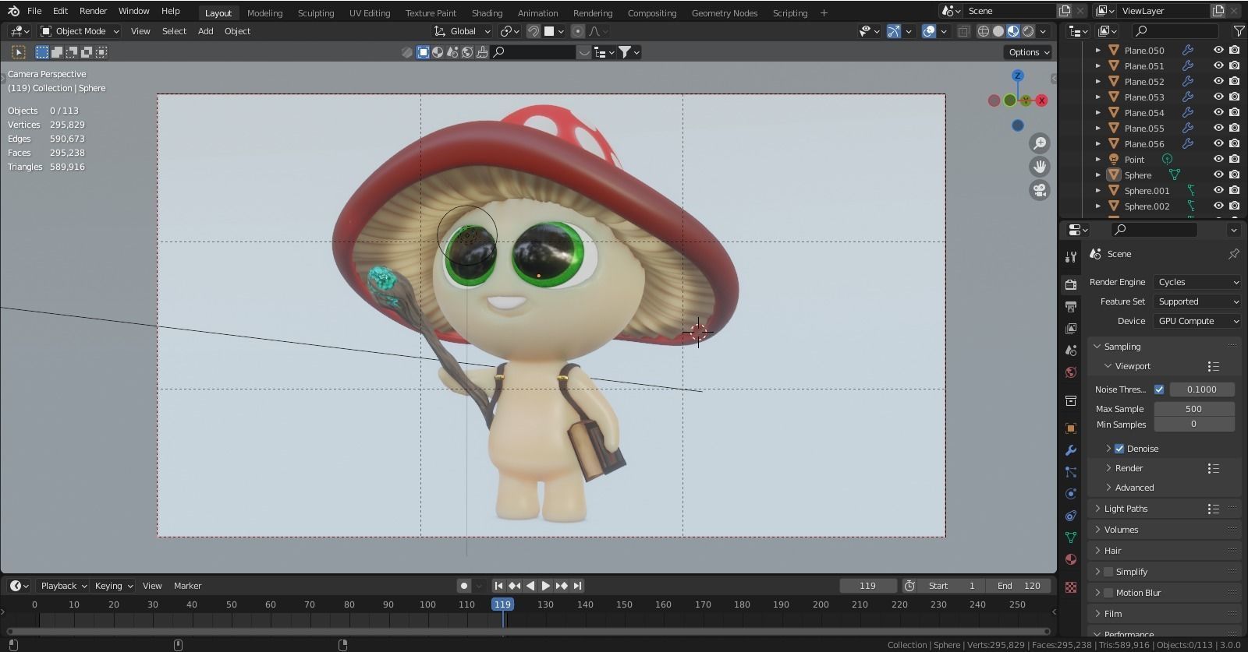The height and width of the screenshot is (652, 1248).
Task: Enable the Motion Blur checkbox
Action: 1108,593
